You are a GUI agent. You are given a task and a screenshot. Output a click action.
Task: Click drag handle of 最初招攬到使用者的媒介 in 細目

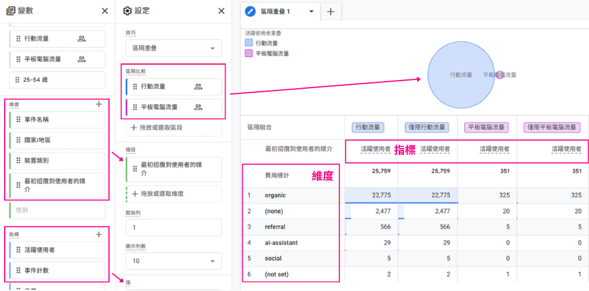(135, 169)
